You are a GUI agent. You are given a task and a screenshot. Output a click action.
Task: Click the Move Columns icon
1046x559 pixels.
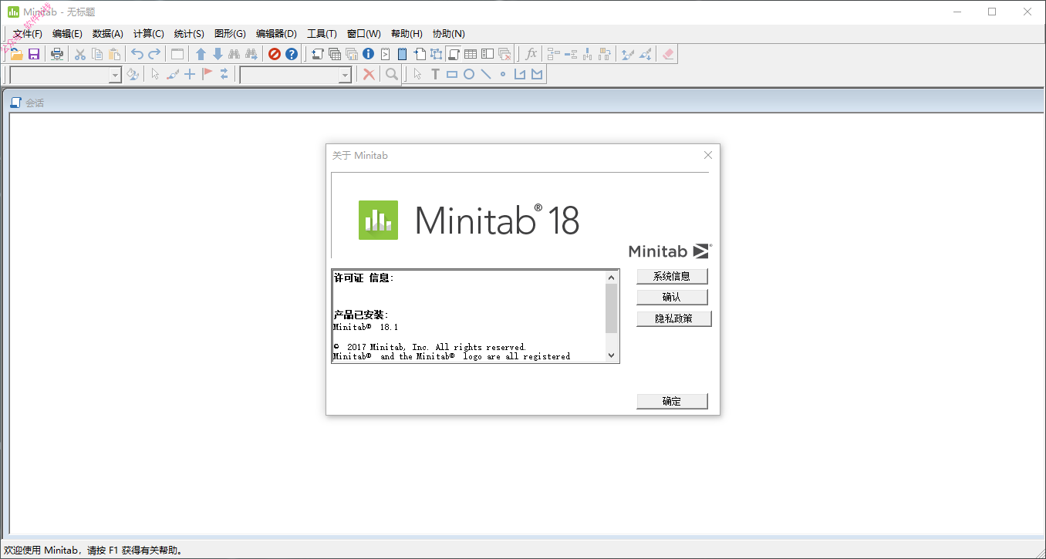pos(605,54)
